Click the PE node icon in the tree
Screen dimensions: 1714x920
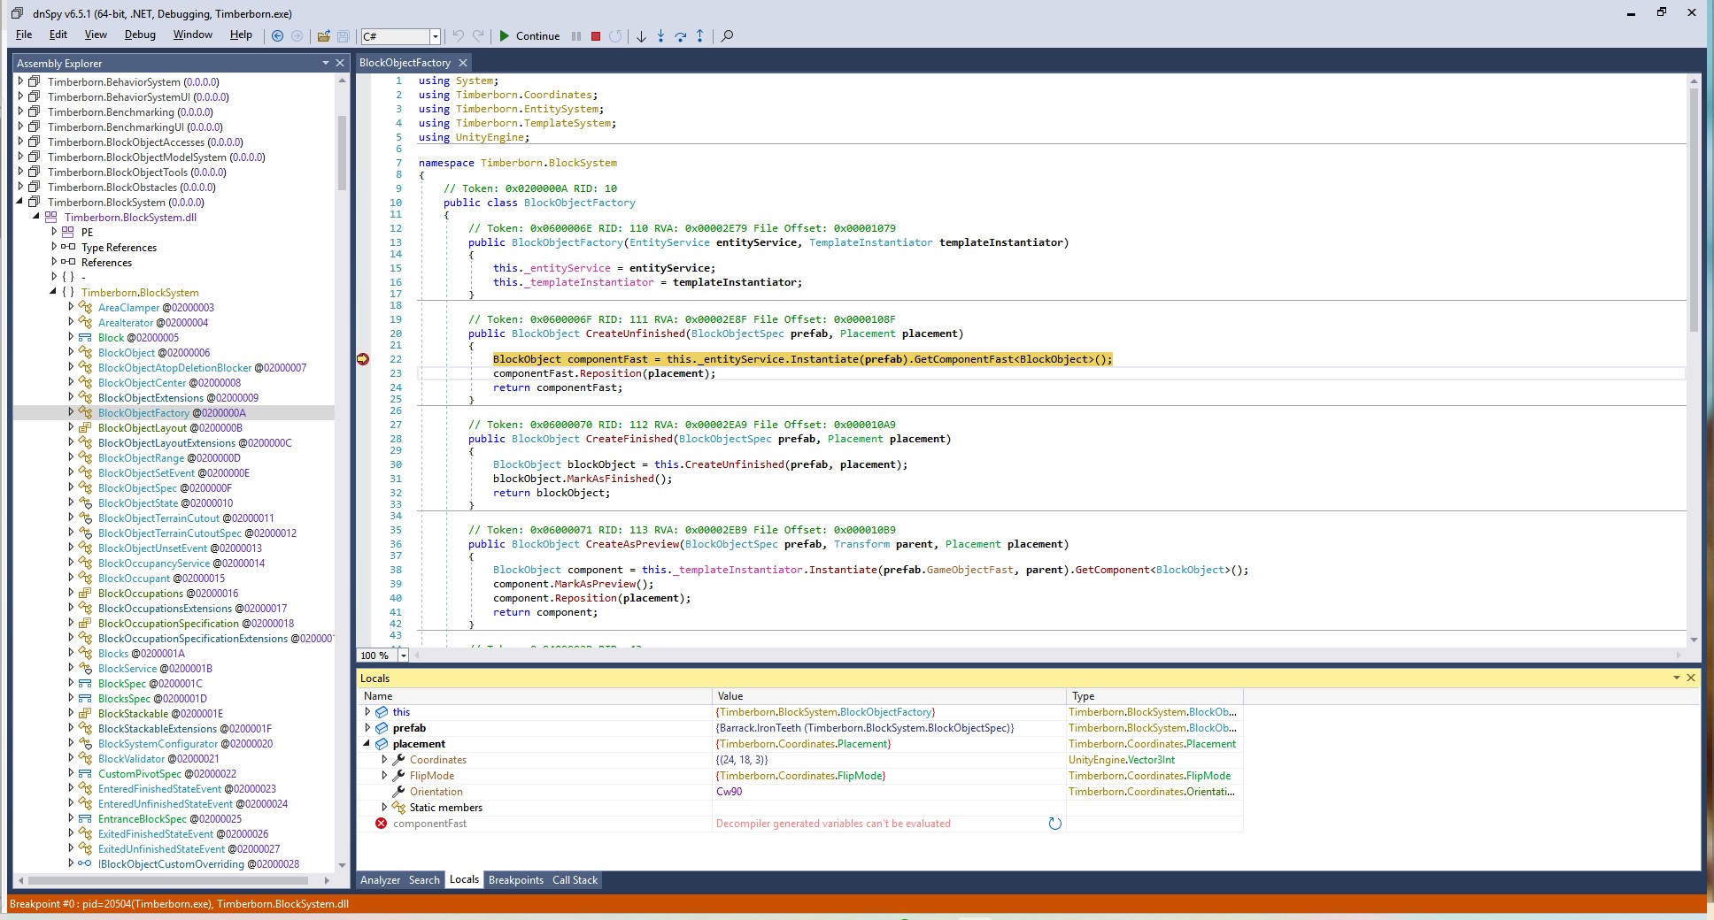(x=68, y=232)
